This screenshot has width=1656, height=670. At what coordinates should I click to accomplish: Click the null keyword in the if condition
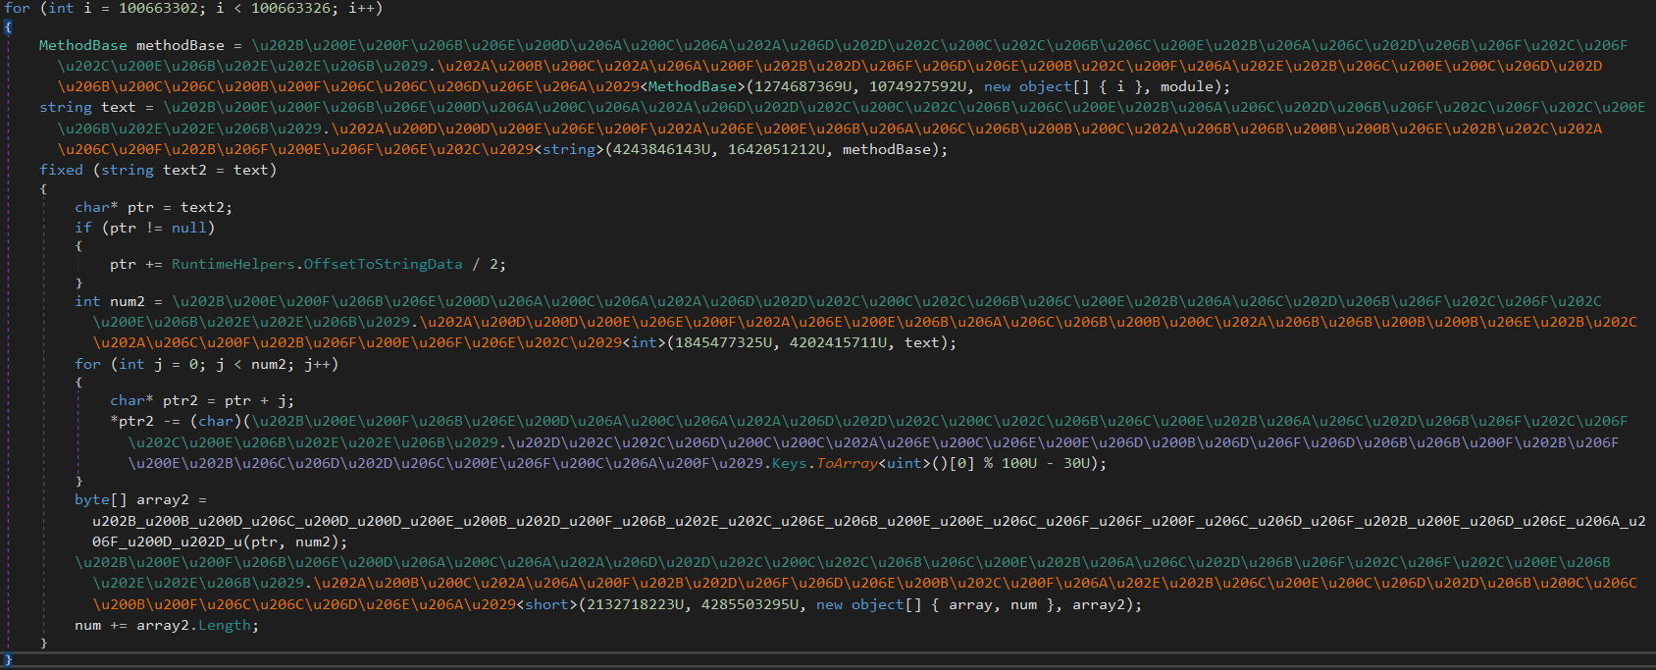tap(189, 228)
